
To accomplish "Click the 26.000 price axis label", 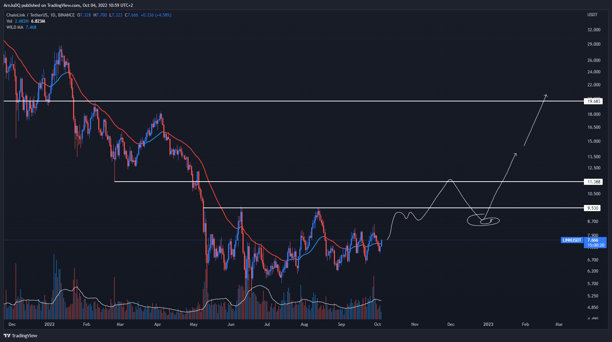I will [594, 60].
